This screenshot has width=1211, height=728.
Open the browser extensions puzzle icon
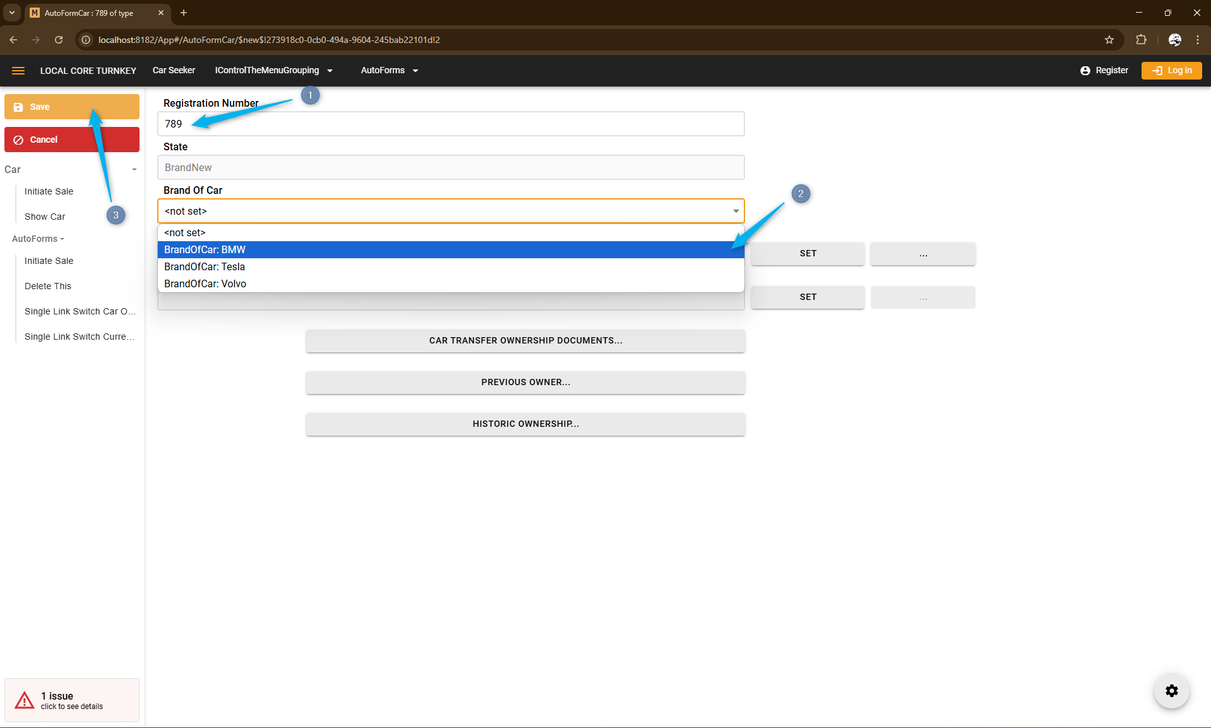click(x=1141, y=40)
